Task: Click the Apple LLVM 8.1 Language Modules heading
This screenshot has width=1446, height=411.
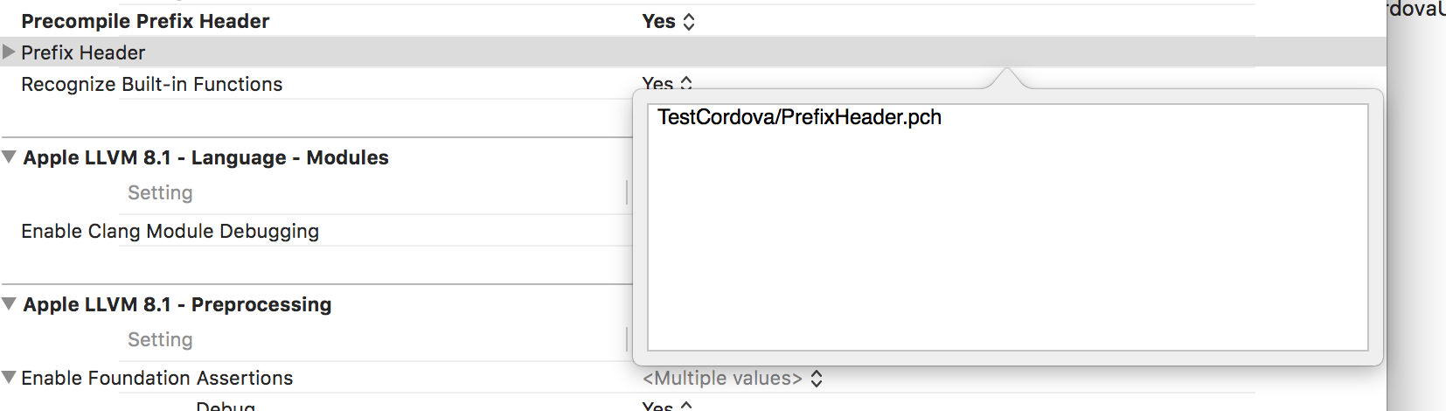Action: [x=205, y=157]
